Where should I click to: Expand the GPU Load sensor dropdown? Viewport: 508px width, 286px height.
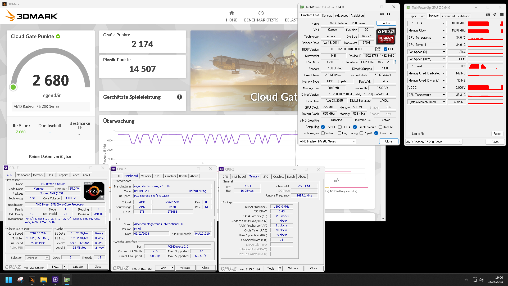(444, 66)
